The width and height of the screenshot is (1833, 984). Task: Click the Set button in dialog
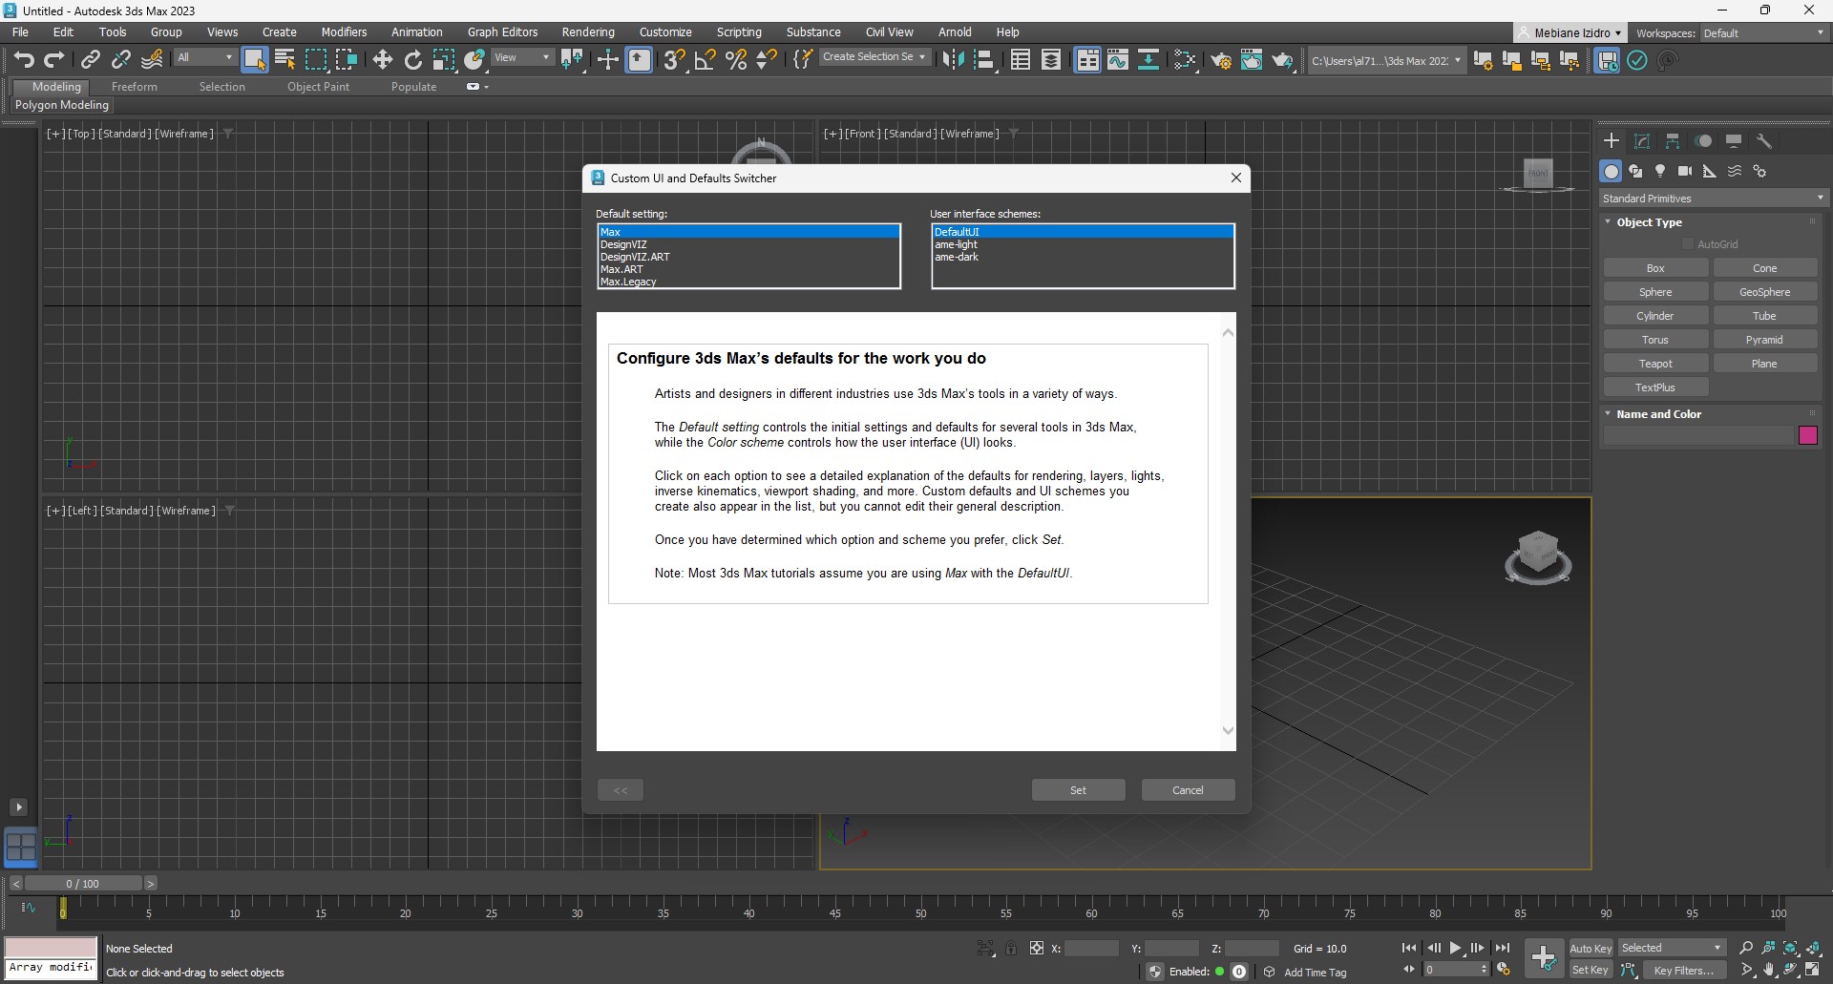click(1078, 790)
